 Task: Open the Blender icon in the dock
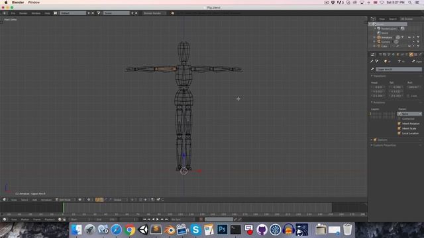[170, 230]
